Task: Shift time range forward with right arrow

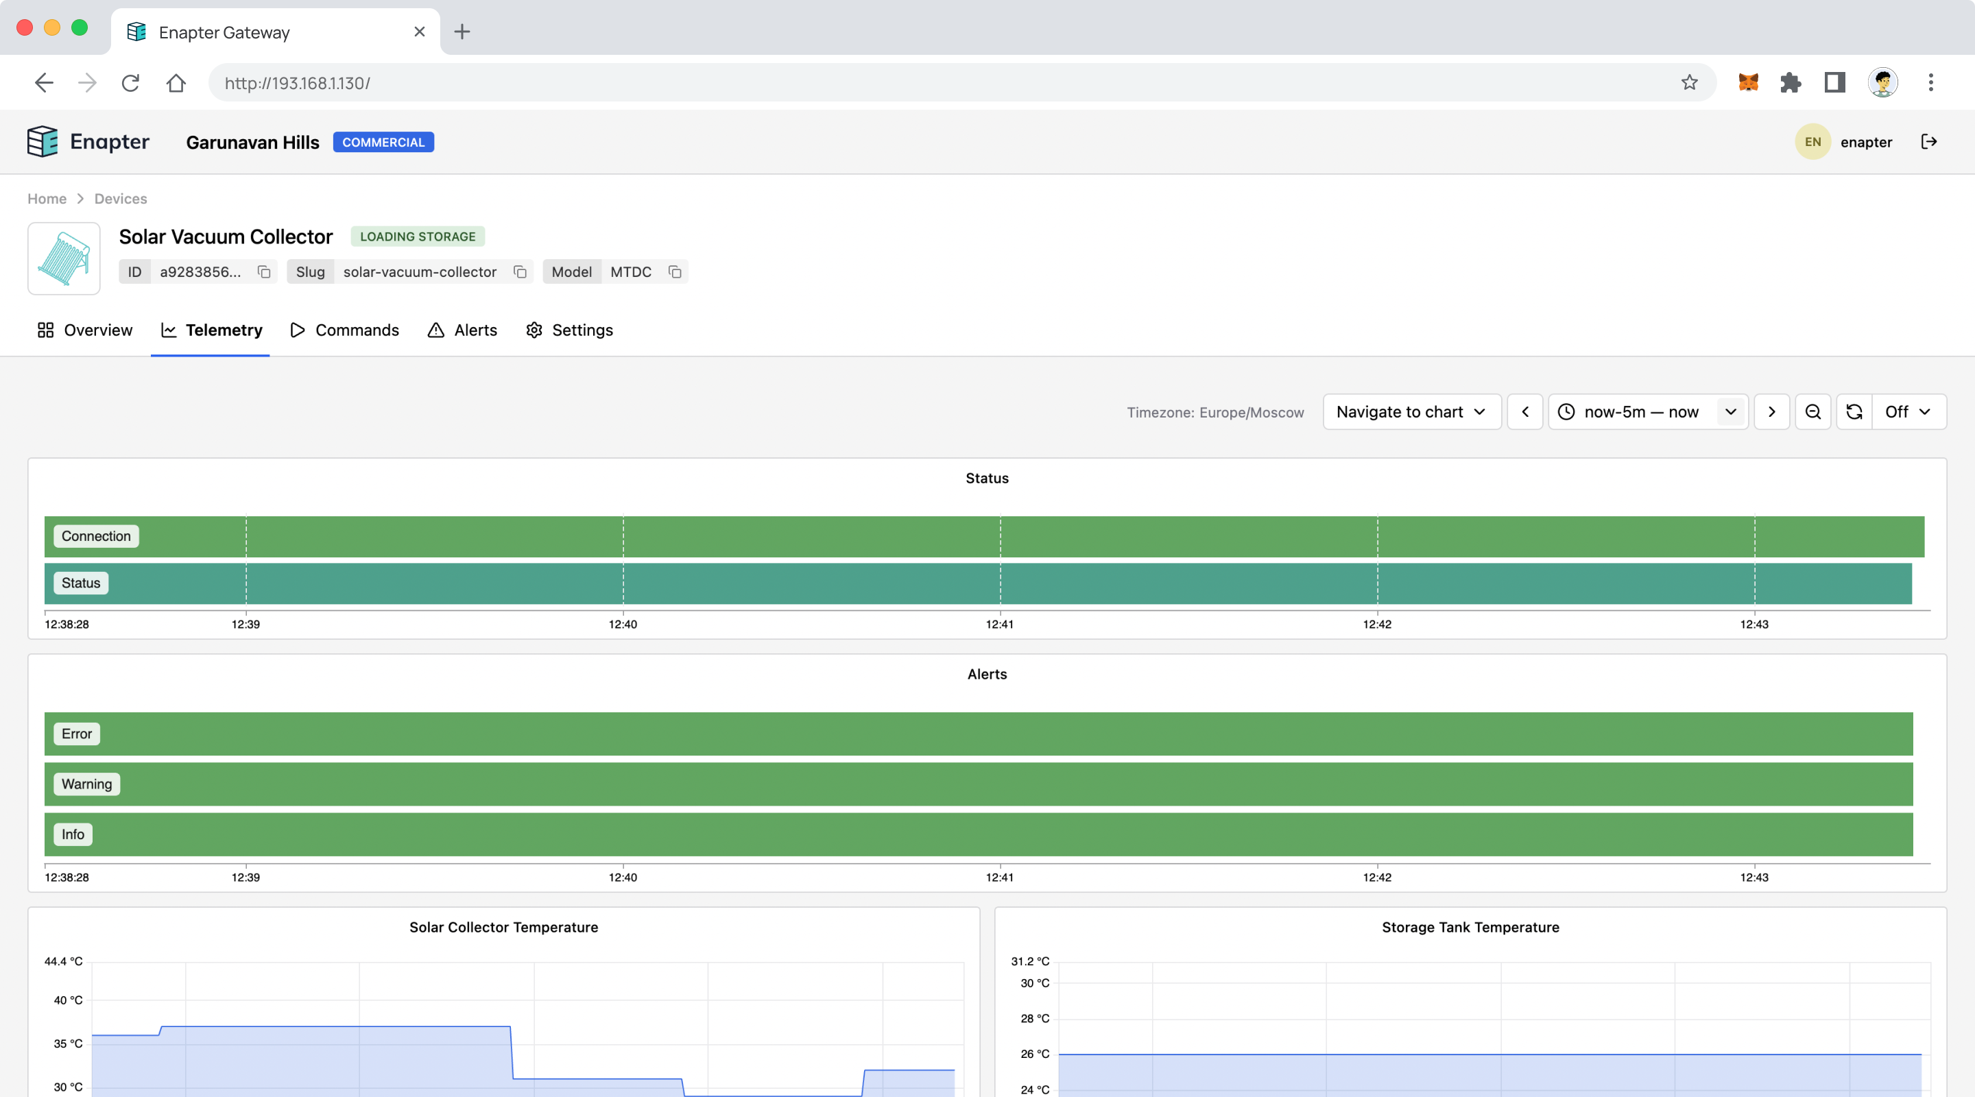Action: 1771,413
